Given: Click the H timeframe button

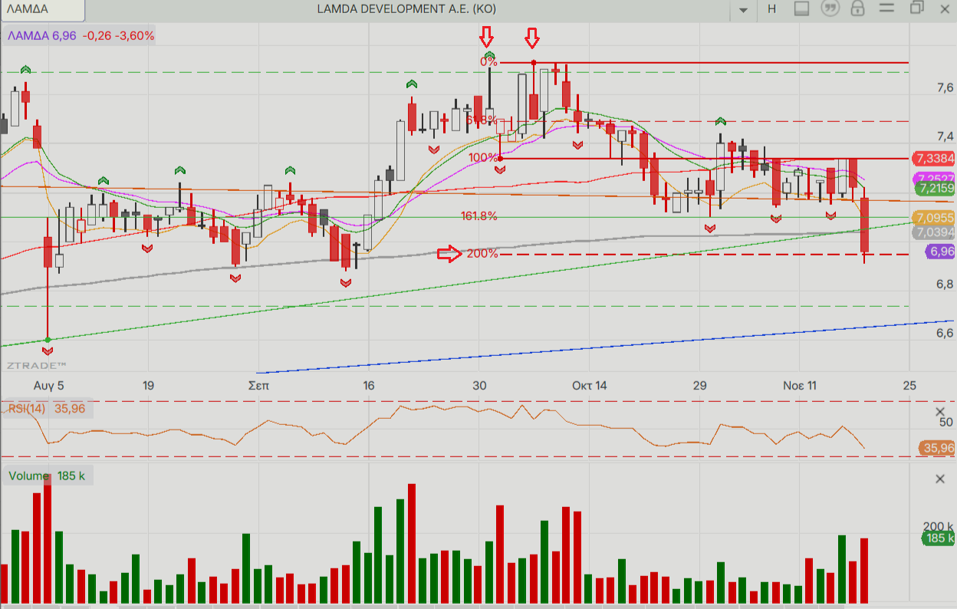Looking at the screenshot, I should coord(771,9).
